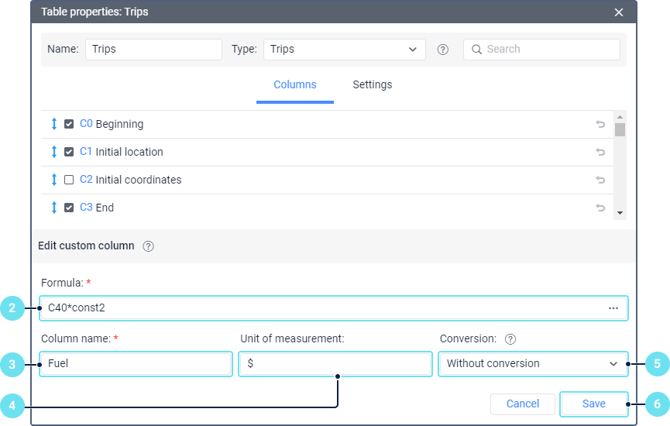Image resolution: width=670 pixels, height=426 pixels.
Task: Open the Type dropdown showing Trips
Action: pyautogui.click(x=344, y=50)
